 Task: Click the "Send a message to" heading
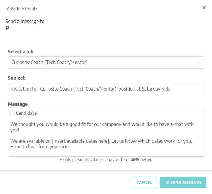pos(25,21)
